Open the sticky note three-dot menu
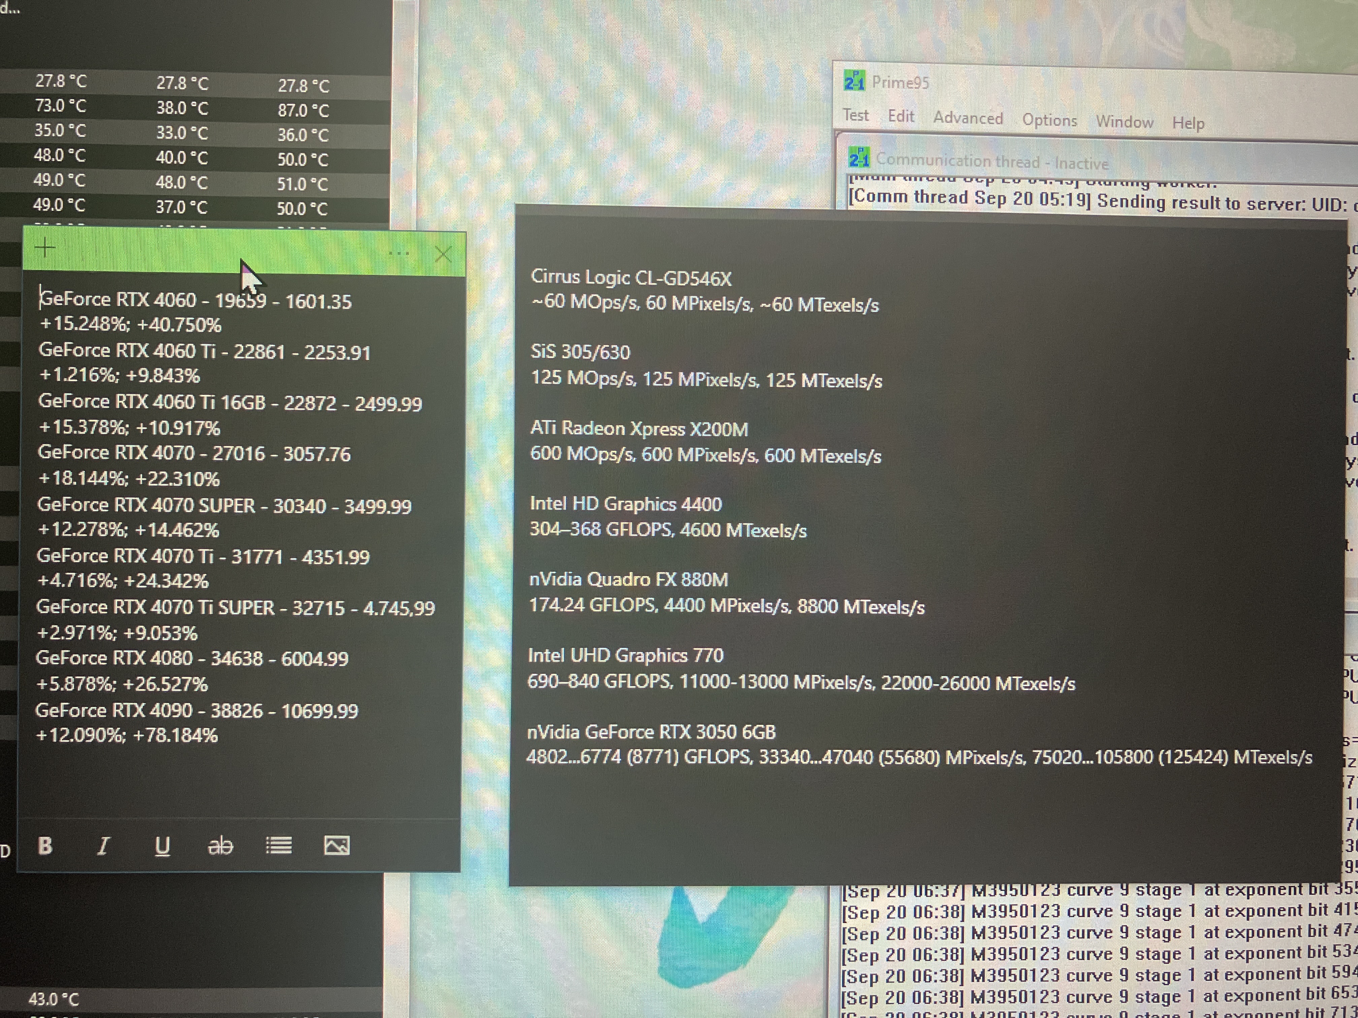1358x1018 pixels. point(399,253)
